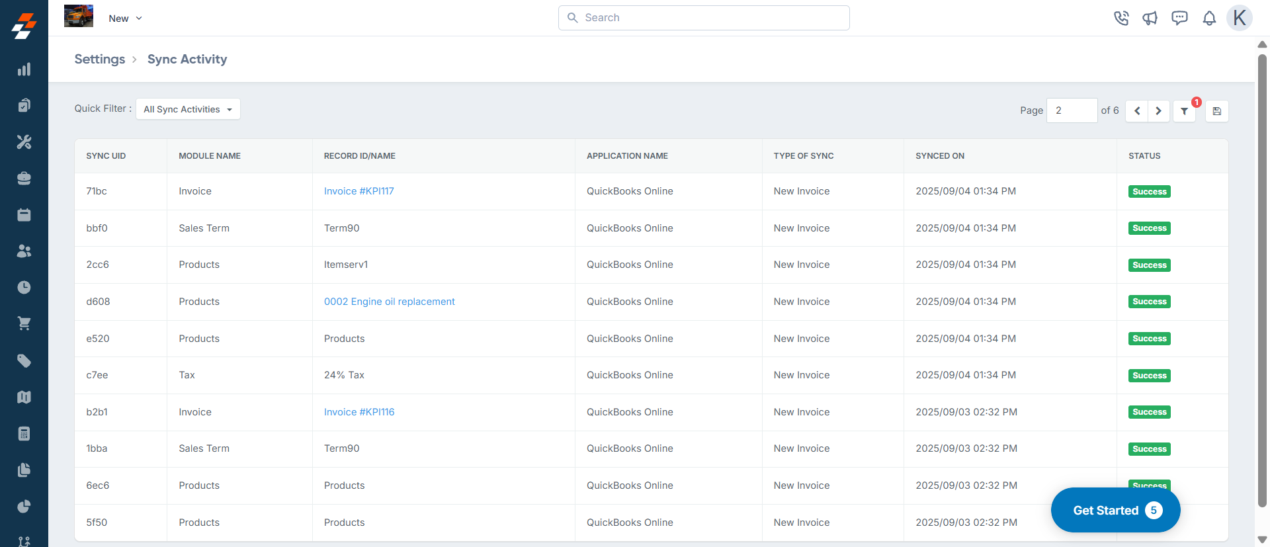
Task: Open the announcements megaphone icon
Action: tap(1150, 18)
